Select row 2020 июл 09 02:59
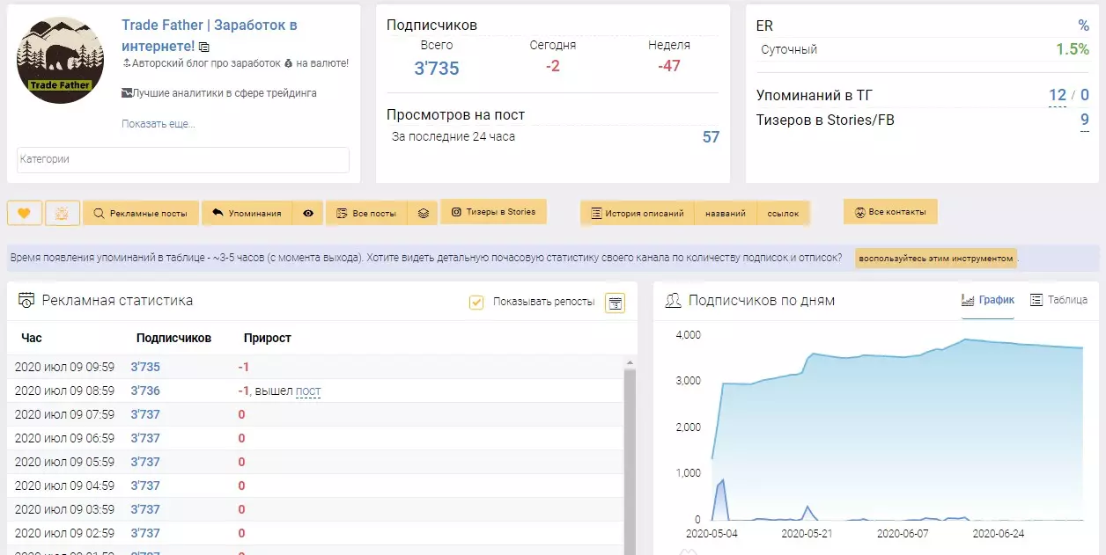The image size is (1106, 555). [x=315, y=533]
